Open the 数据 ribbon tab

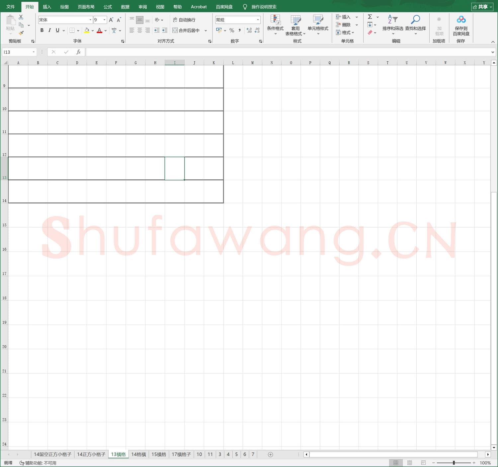point(125,7)
